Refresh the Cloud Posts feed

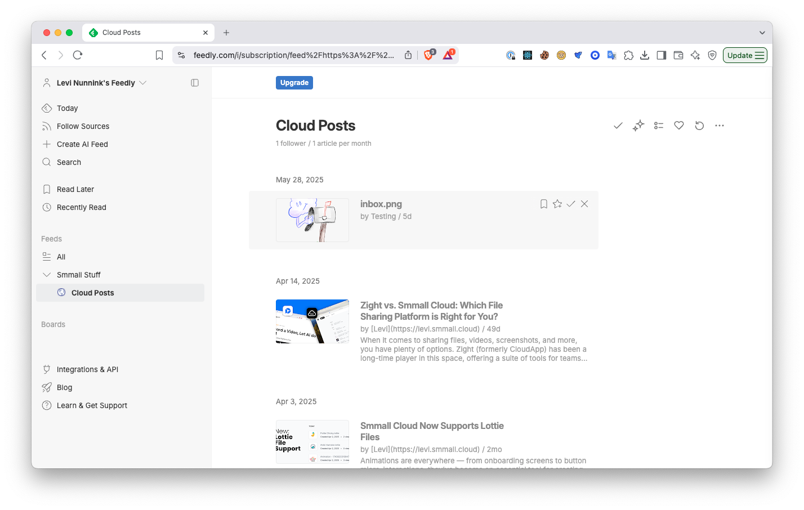pos(699,126)
